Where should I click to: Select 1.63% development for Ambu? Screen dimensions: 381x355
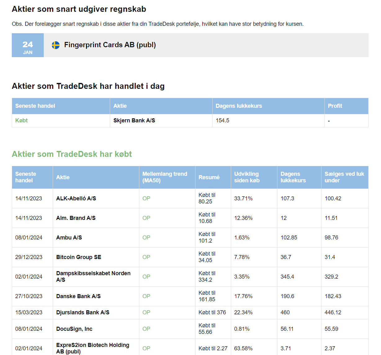[242, 238]
